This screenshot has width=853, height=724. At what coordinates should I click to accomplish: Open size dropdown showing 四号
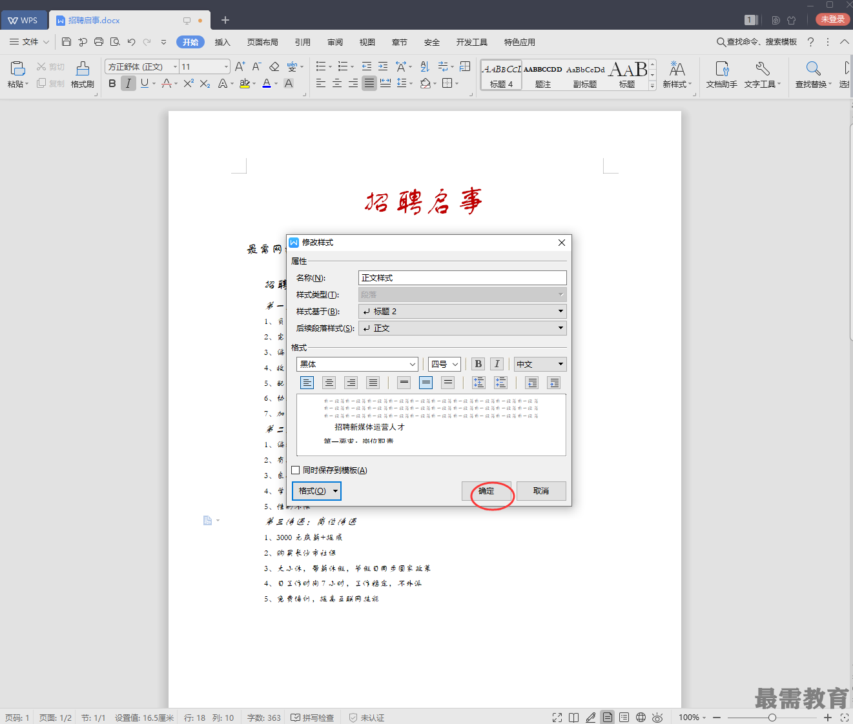pyautogui.click(x=444, y=364)
